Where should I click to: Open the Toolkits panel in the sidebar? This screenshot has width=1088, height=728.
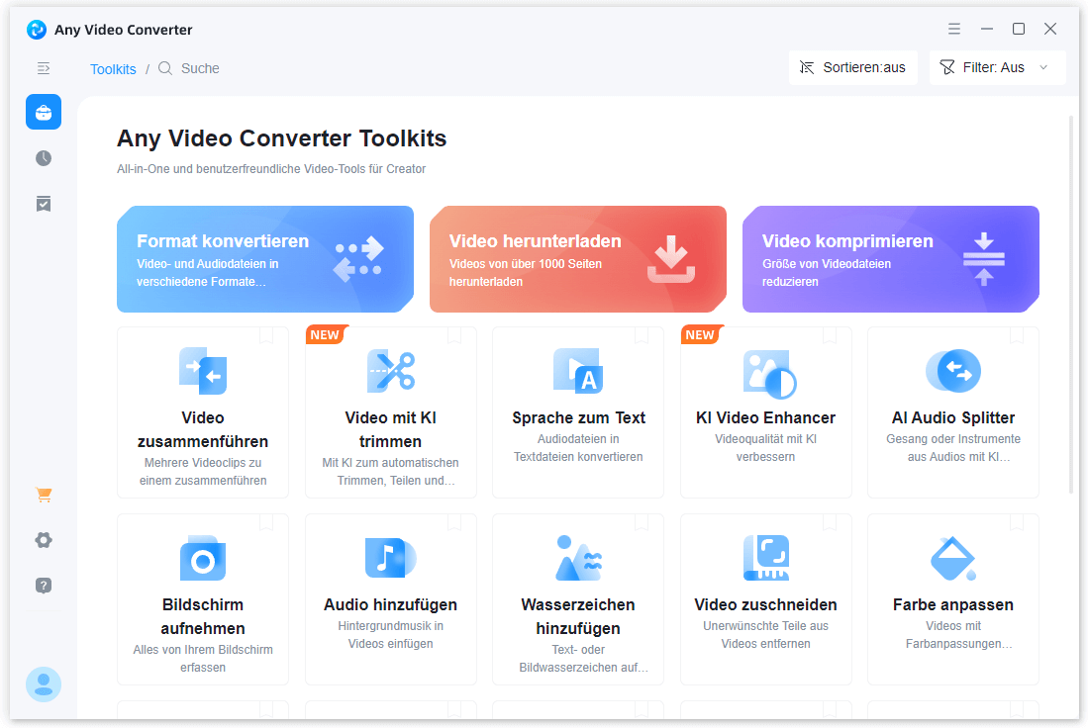[x=43, y=112]
